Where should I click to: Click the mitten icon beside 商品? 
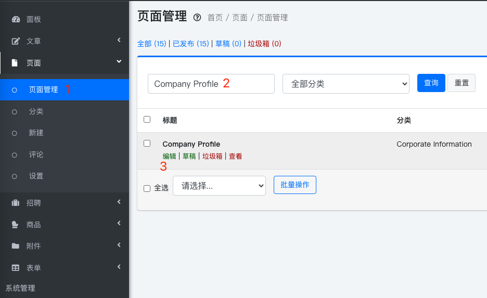point(16,225)
